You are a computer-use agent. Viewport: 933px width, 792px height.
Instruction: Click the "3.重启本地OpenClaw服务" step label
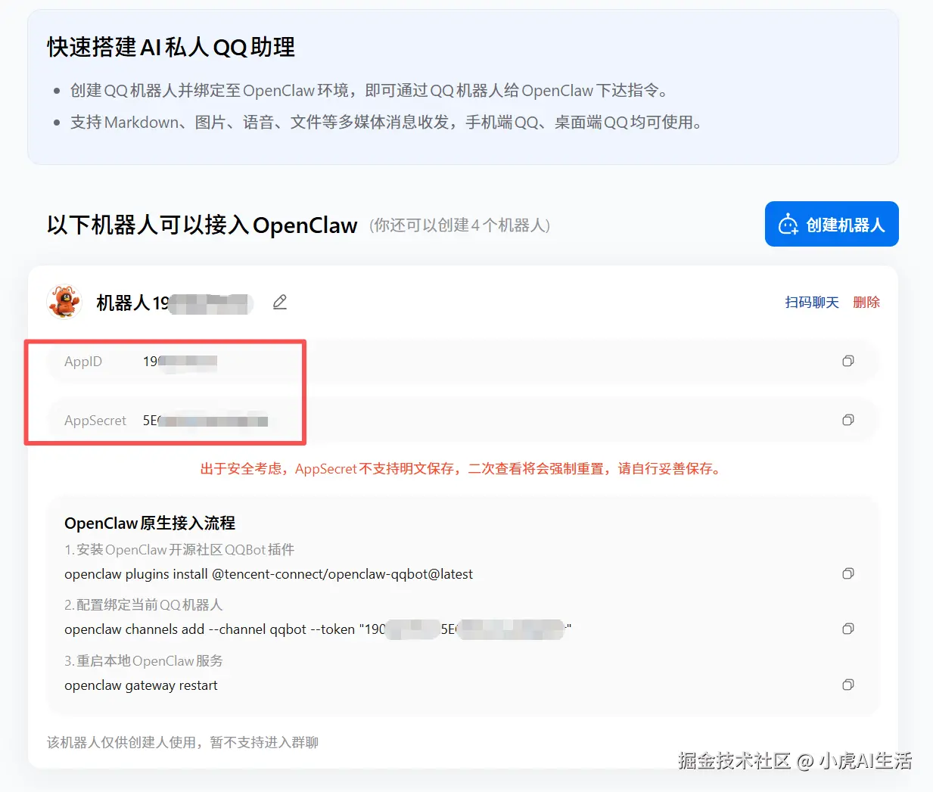[x=144, y=661]
